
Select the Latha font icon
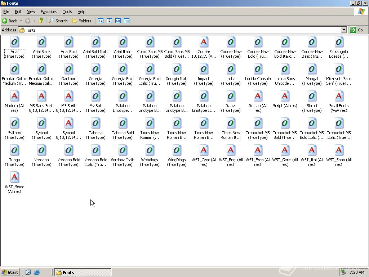pyautogui.click(x=231, y=69)
